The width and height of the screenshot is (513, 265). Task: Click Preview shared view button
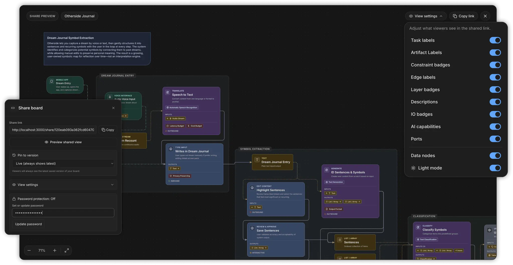pyautogui.click(x=63, y=142)
